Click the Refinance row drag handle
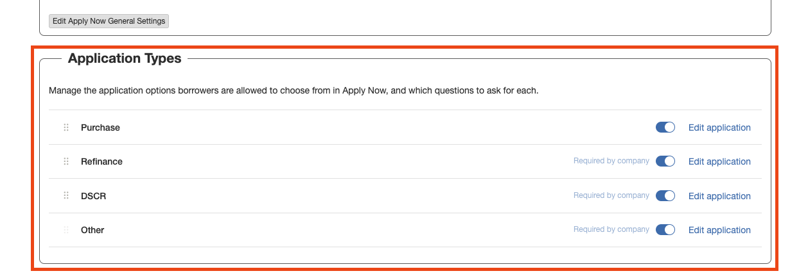The image size is (808, 278). [66, 161]
